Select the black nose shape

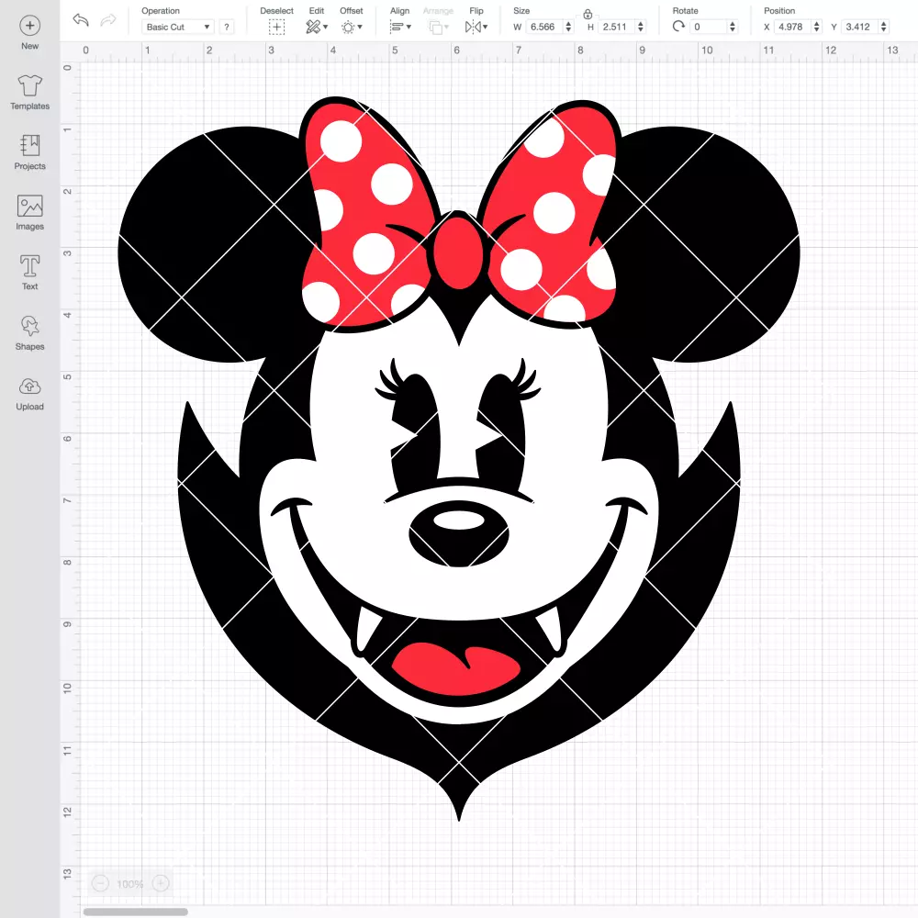click(458, 532)
